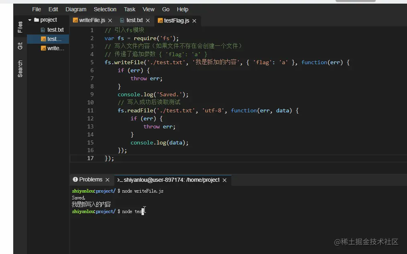Close the shiyanlou terminal tab
Viewport: 407px width, 254px height.
[x=225, y=180]
